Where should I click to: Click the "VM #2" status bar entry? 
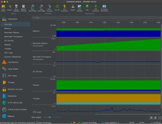(x=132, y=123)
